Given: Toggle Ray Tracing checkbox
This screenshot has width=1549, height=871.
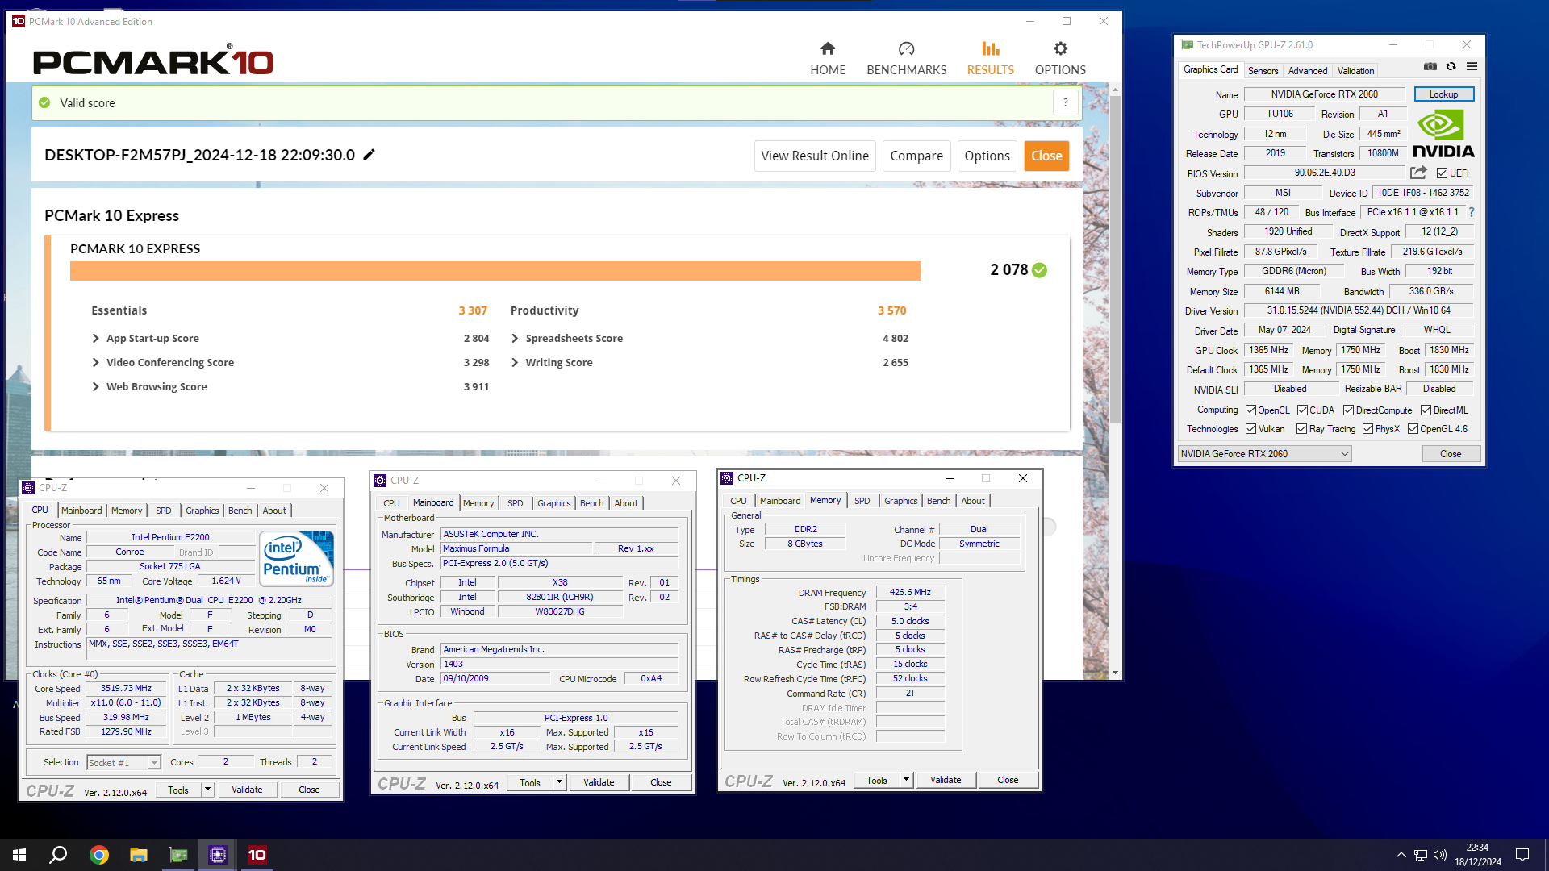Looking at the screenshot, I should coord(1301,429).
